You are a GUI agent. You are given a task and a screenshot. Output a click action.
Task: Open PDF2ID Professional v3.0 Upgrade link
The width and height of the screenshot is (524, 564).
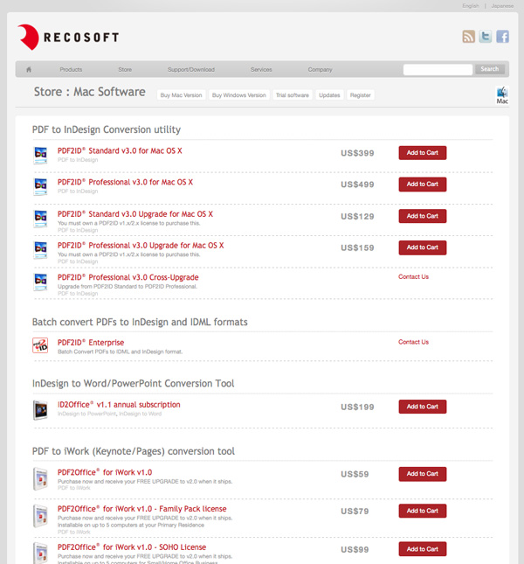pos(141,246)
